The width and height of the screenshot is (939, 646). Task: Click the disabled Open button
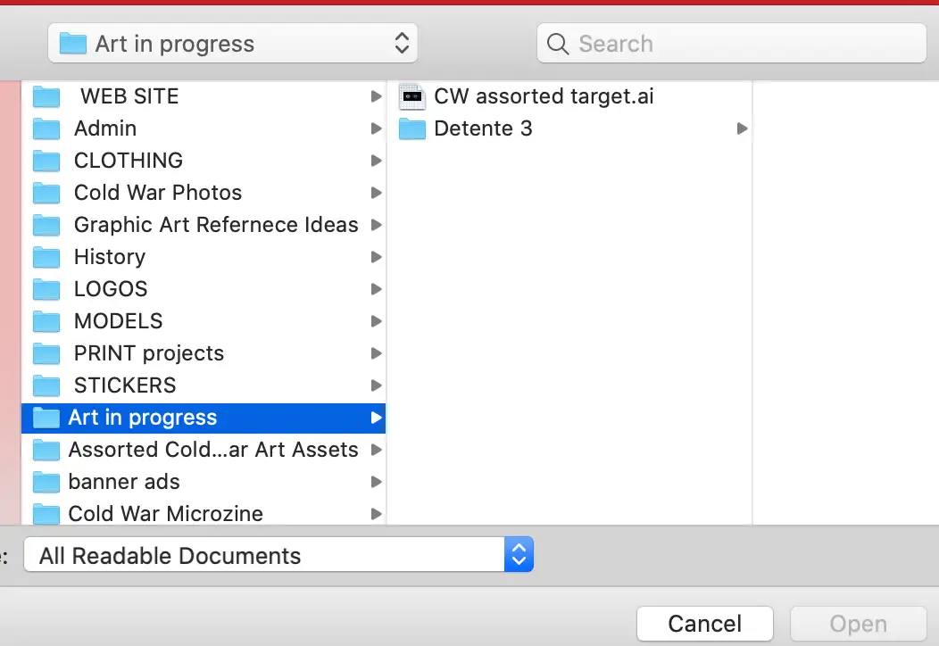click(858, 624)
